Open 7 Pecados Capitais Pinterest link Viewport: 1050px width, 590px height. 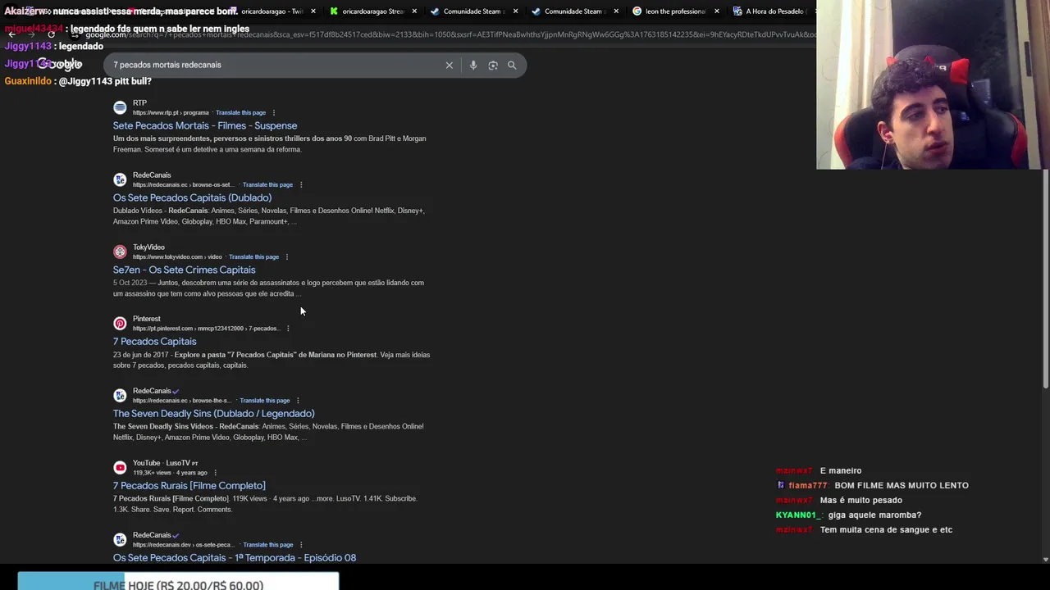[x=154, y=342]
